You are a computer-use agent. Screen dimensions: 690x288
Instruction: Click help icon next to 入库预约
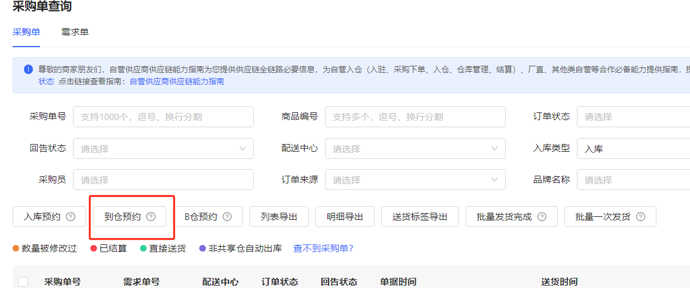pyautogui.click(x=71, y=217)
